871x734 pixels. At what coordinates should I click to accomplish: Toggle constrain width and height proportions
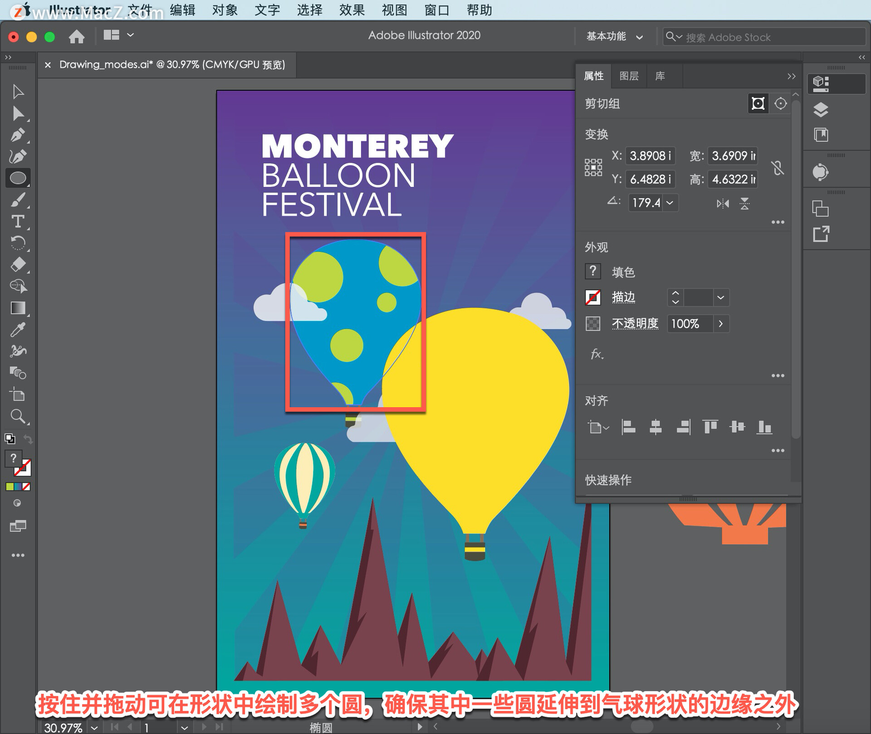click(x=778, y=168)
